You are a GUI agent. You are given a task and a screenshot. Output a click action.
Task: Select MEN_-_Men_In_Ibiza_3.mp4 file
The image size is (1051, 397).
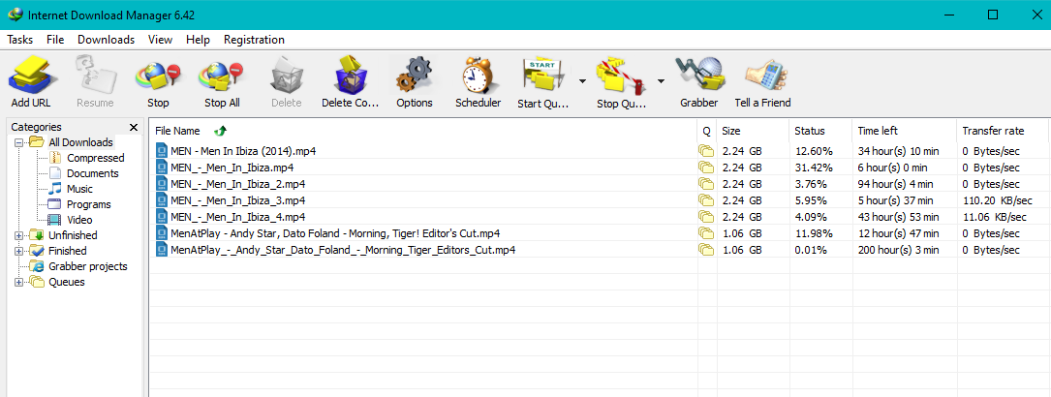pyautogui.click(x=238, y=200)
